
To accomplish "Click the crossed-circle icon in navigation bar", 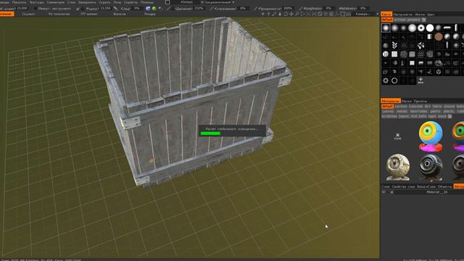I will pos(320,14).
